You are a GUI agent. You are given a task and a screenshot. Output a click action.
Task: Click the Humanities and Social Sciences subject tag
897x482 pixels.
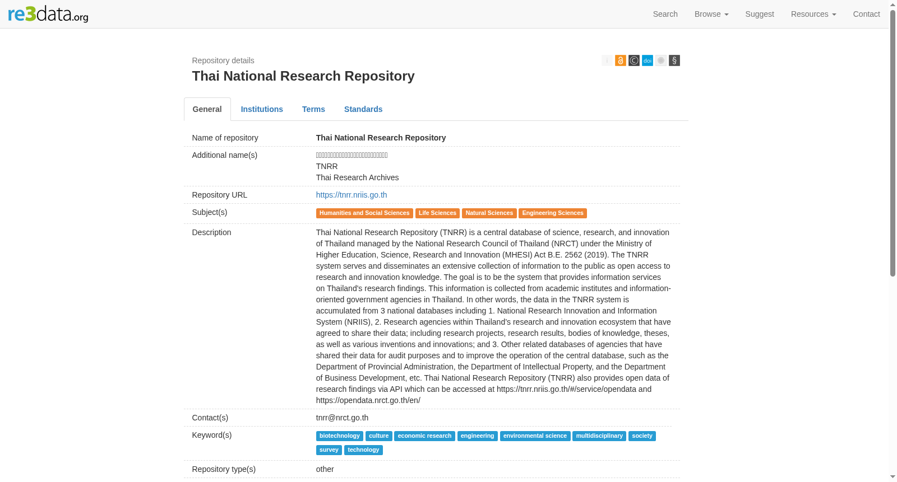[364, 213]
